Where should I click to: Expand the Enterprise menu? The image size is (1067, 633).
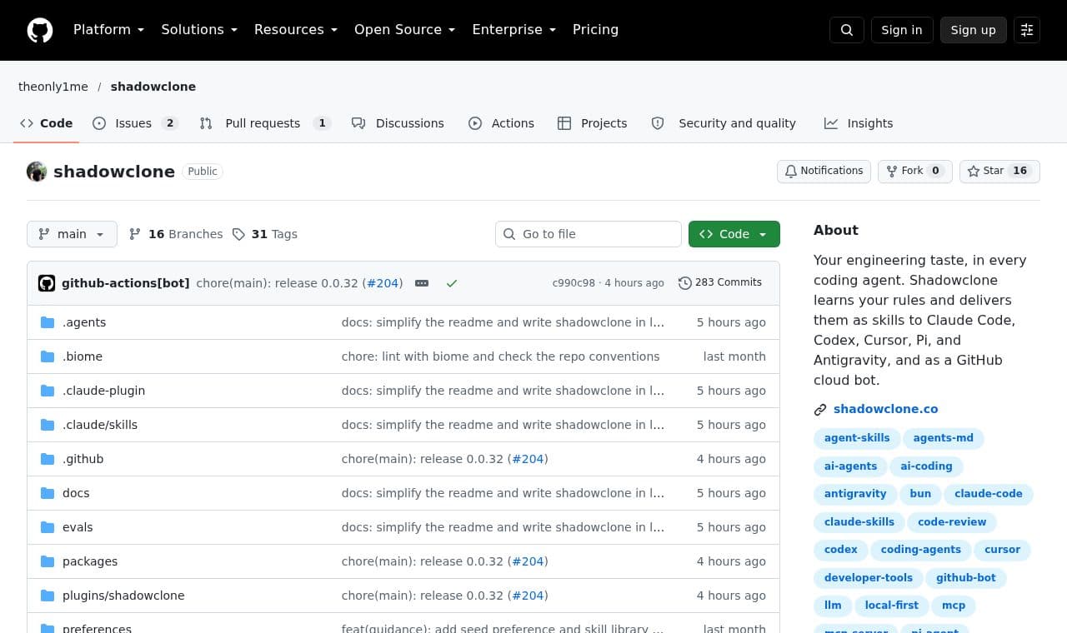[514, 30]
